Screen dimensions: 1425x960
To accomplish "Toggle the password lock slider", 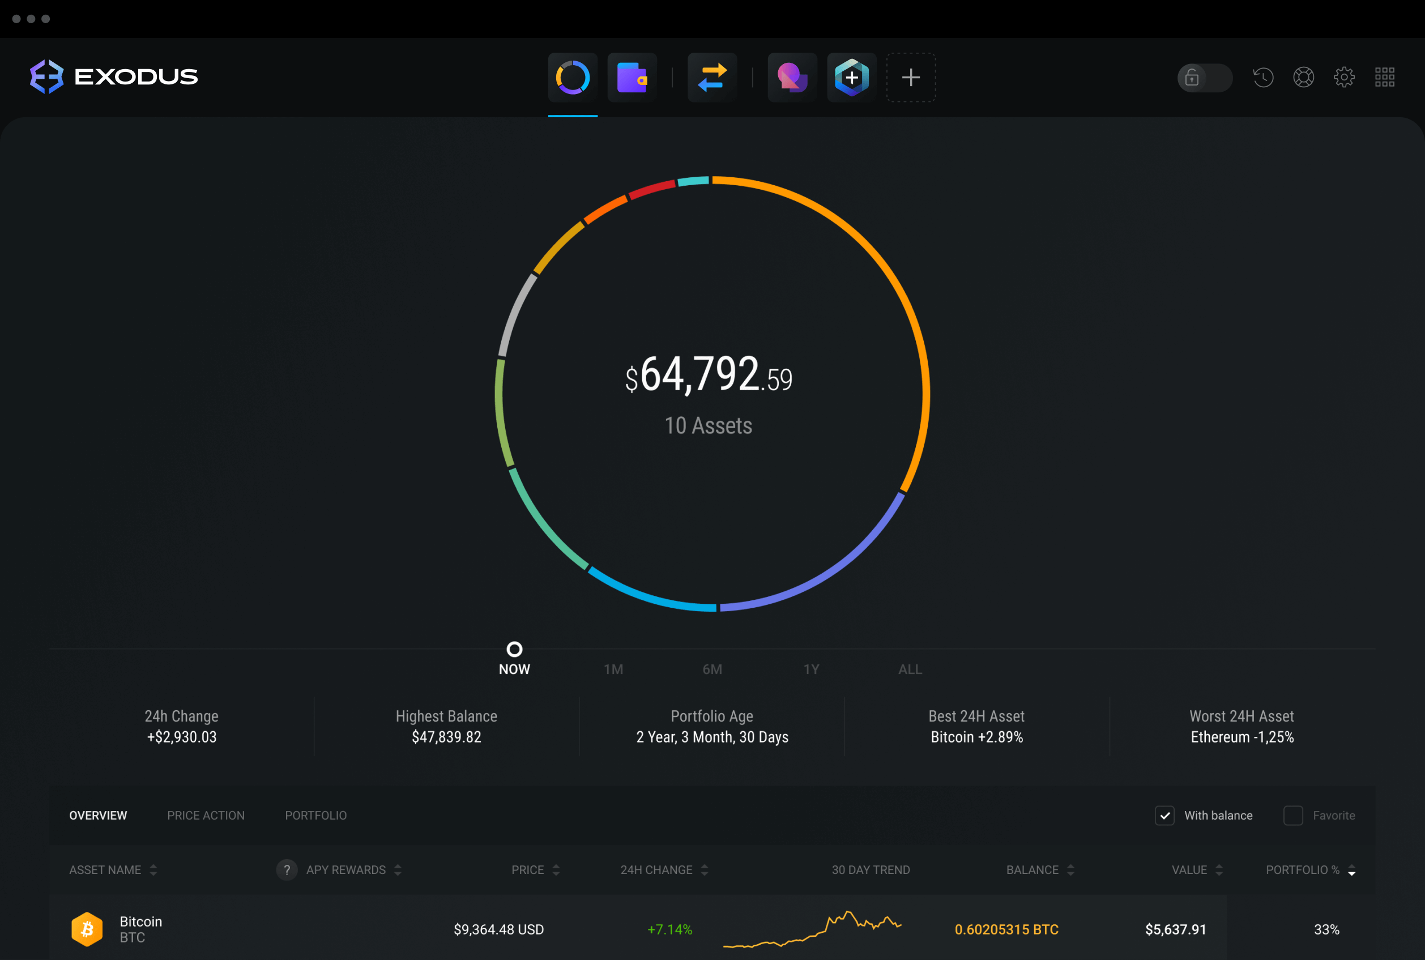I will (1202, 76).
